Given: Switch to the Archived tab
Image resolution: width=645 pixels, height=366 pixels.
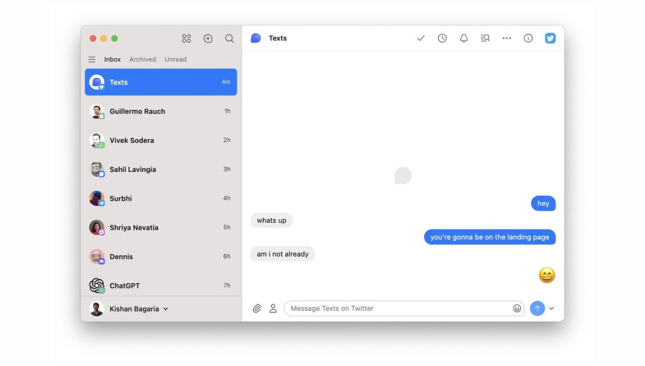Looking at the screenshot, I should pos(142,59).
